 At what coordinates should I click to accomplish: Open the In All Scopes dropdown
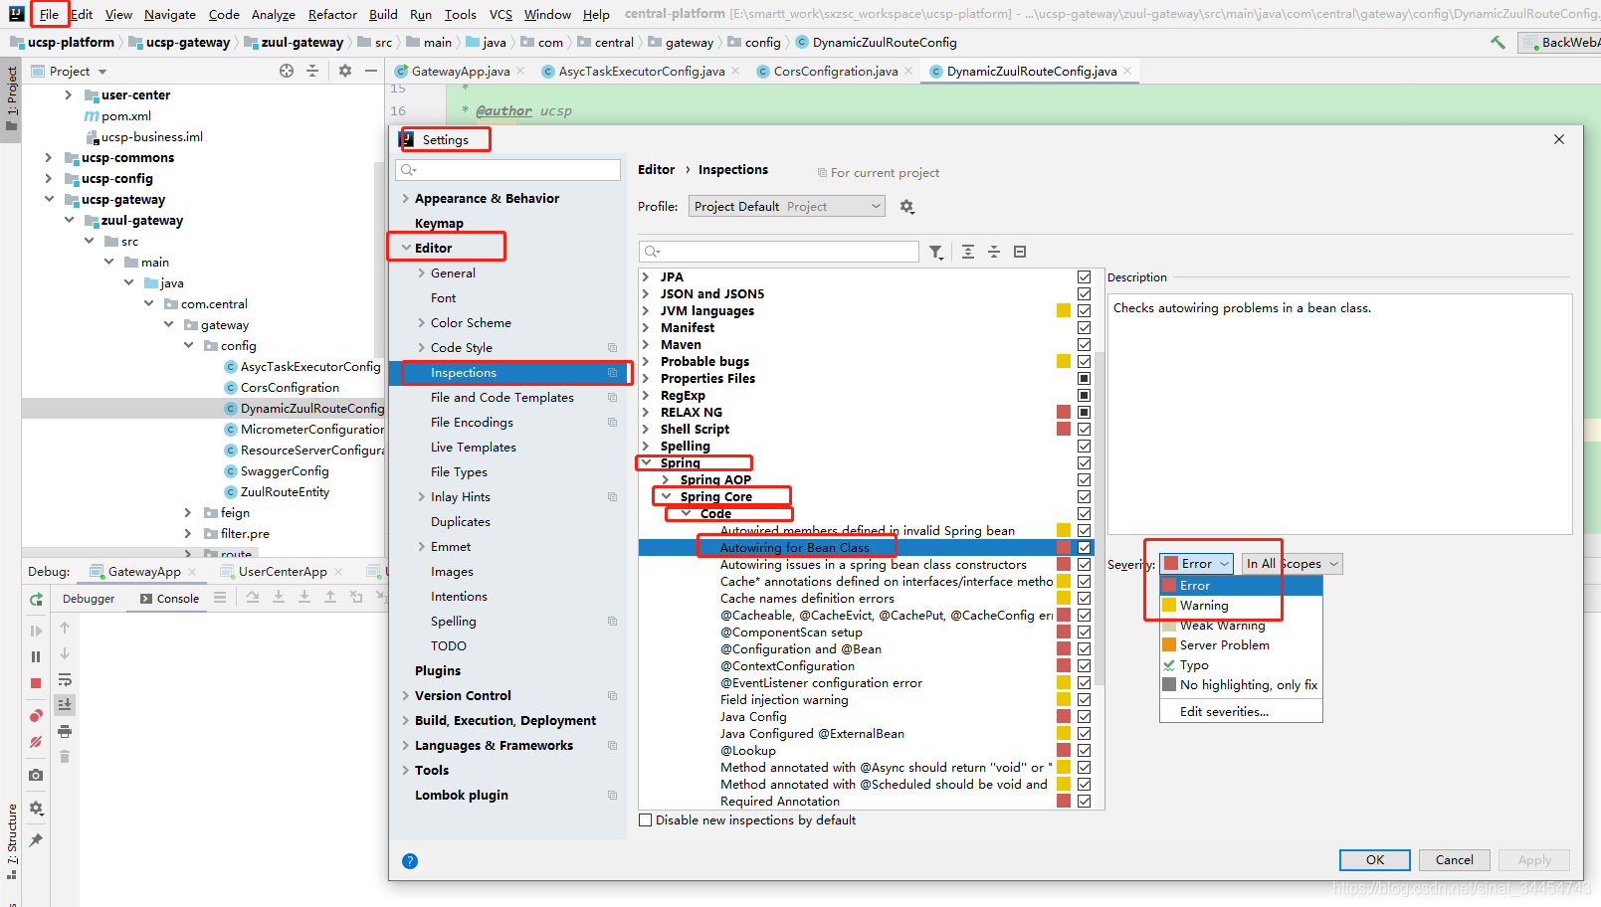pos(1292,564)
